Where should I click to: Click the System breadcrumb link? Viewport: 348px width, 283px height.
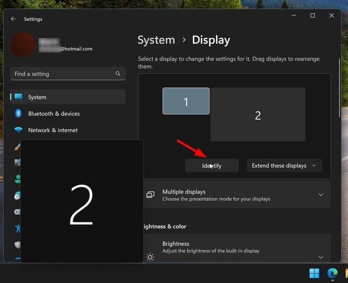point(156,40)
